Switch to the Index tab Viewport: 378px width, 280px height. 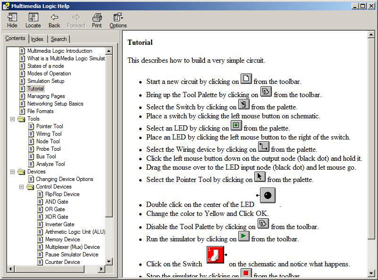(37, 39)
